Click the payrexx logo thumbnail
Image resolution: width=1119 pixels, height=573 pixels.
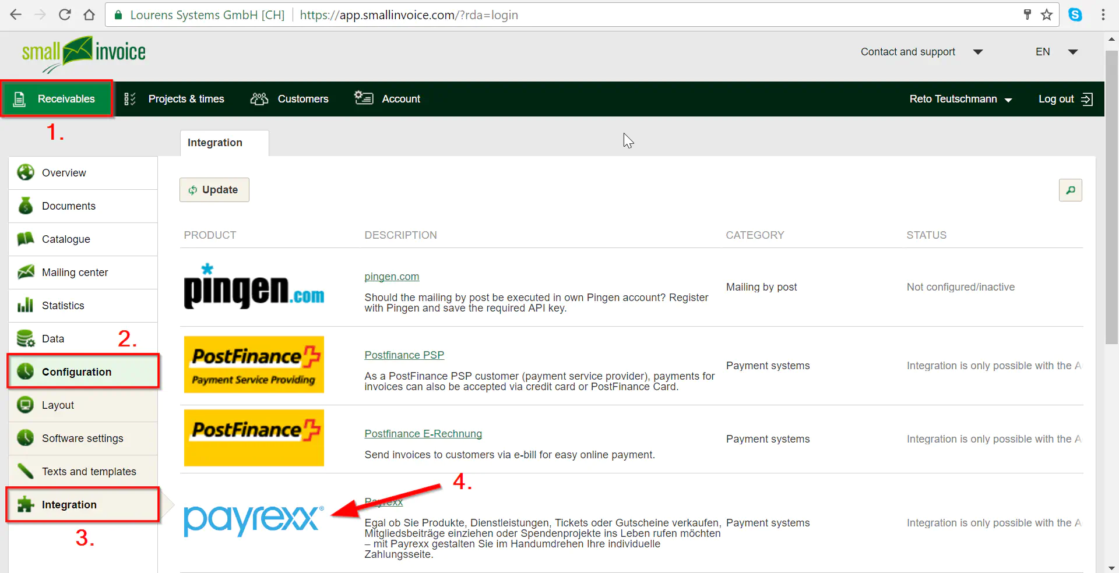(x=254, y=519)
